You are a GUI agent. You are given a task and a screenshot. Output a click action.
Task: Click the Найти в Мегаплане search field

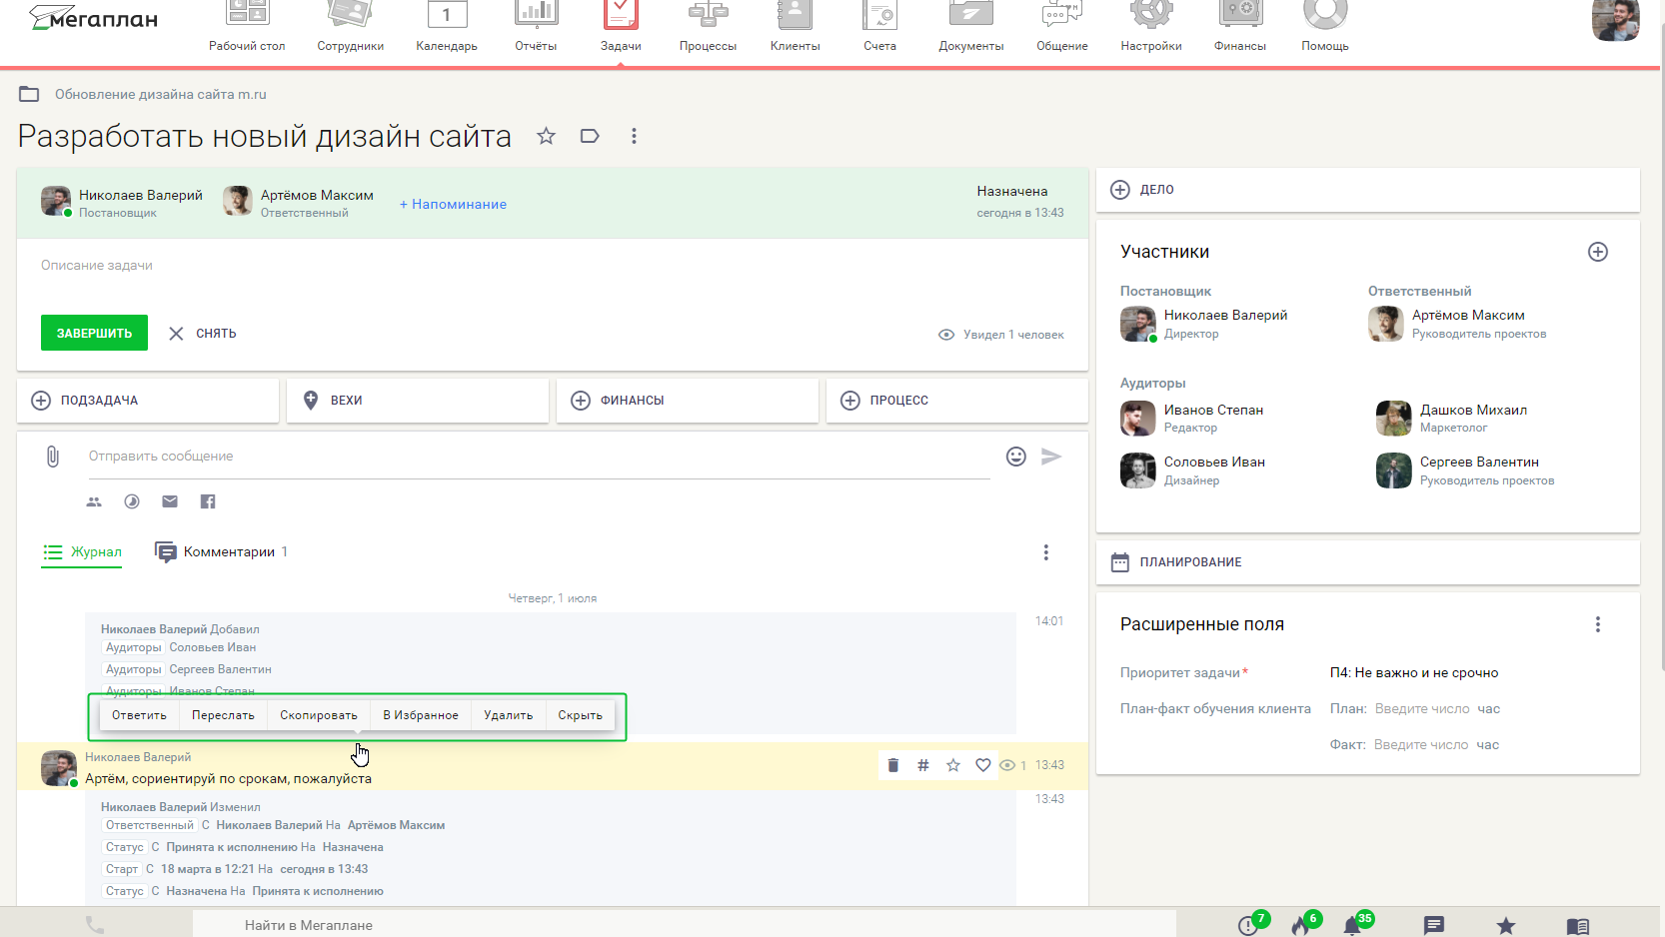click(685, 925)
